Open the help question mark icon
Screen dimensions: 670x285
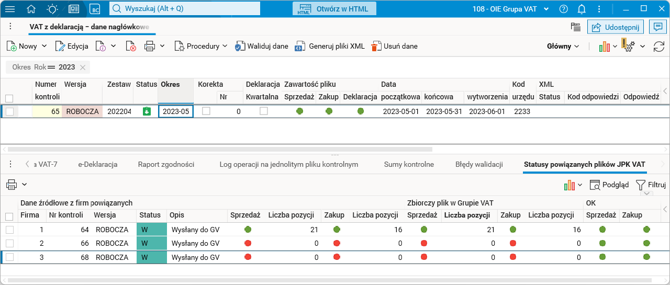[x=564, y=9]
